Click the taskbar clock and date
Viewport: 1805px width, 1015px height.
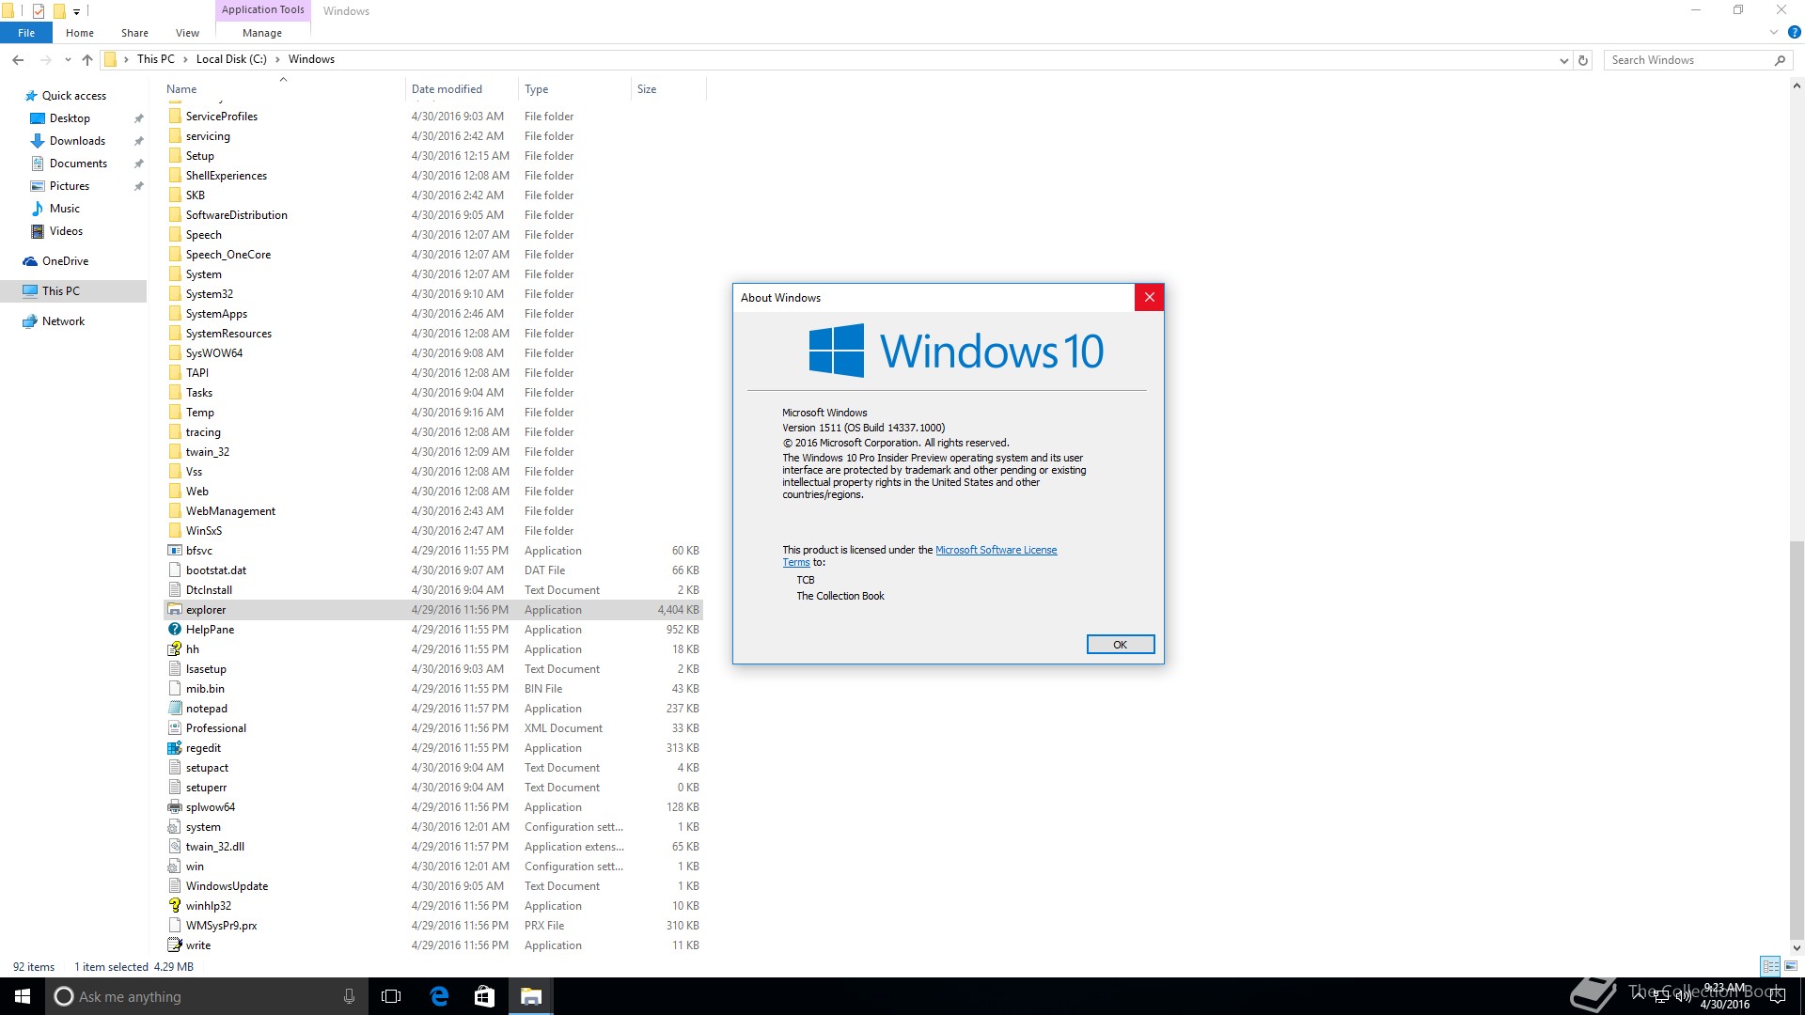1724,996
